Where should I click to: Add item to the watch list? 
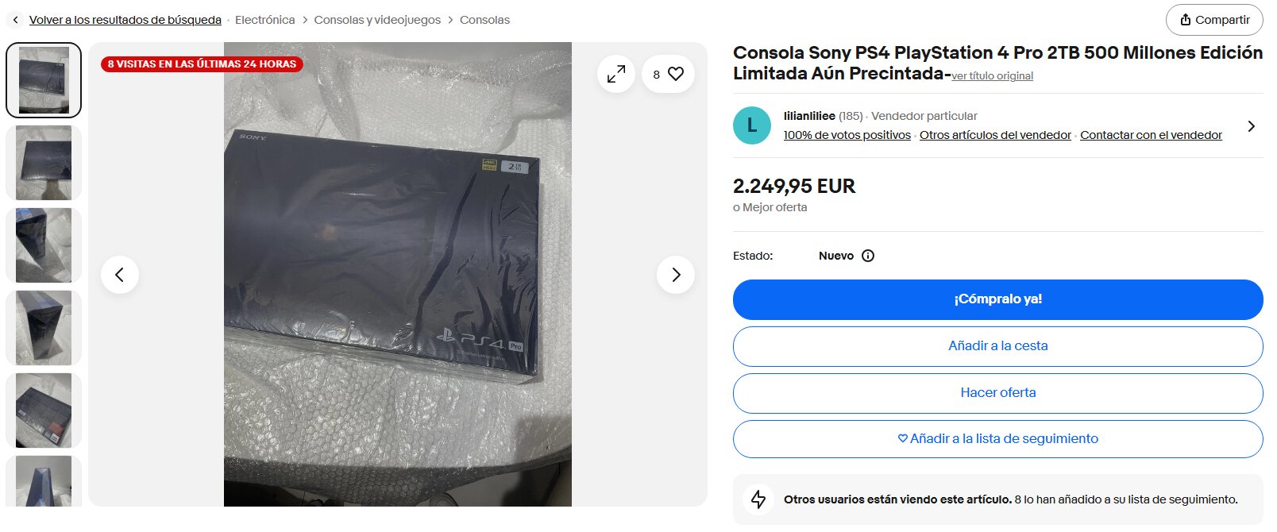[x=997, y=439]
